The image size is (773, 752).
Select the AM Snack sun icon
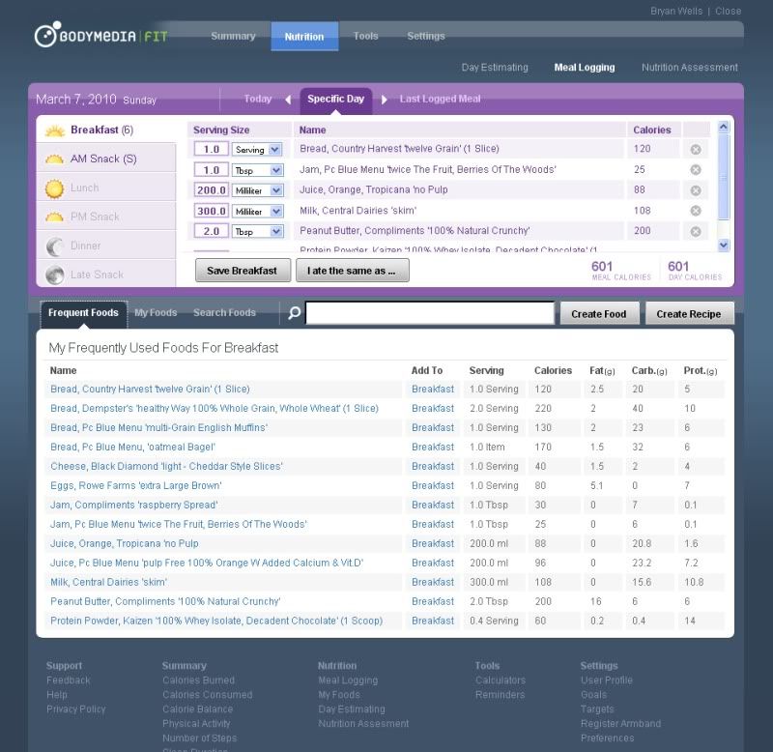(x=55, y=159)
